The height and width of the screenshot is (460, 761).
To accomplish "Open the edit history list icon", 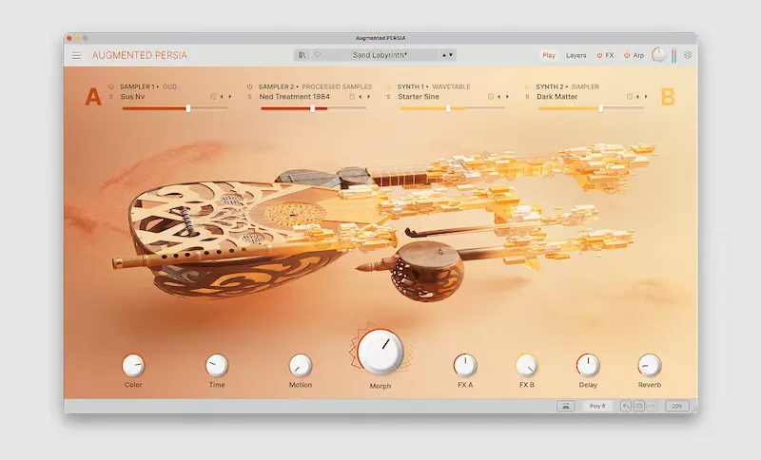I will pyautogui.click(x=639, y=406).
